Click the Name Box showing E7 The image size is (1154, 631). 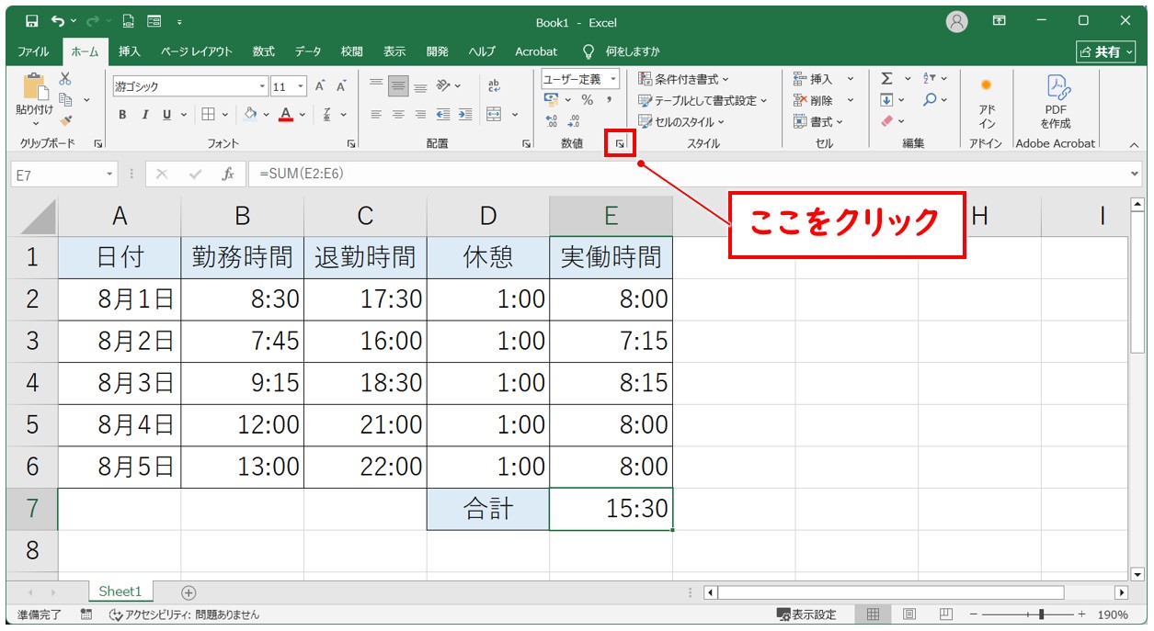pos(64,174)
